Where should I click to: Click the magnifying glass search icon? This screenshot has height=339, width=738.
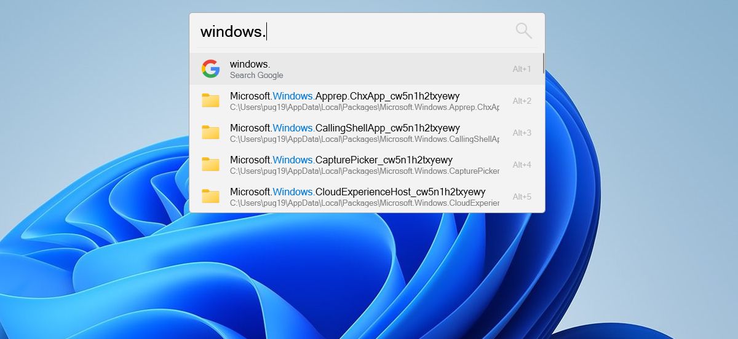(x=523, y=31)
